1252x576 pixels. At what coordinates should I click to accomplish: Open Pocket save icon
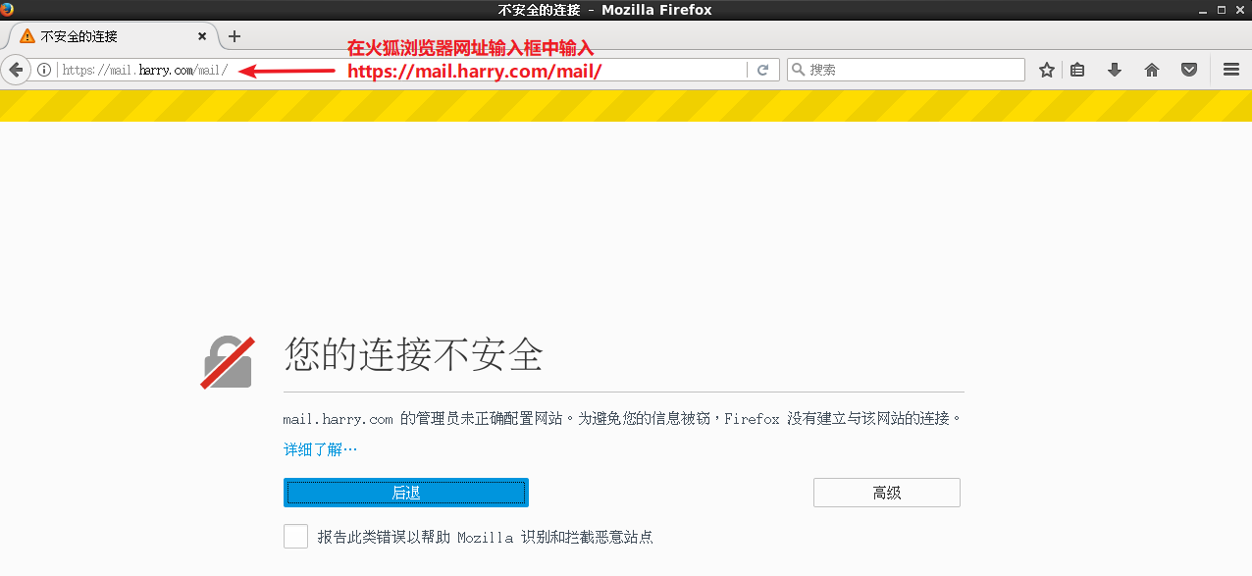point(1189,70)
